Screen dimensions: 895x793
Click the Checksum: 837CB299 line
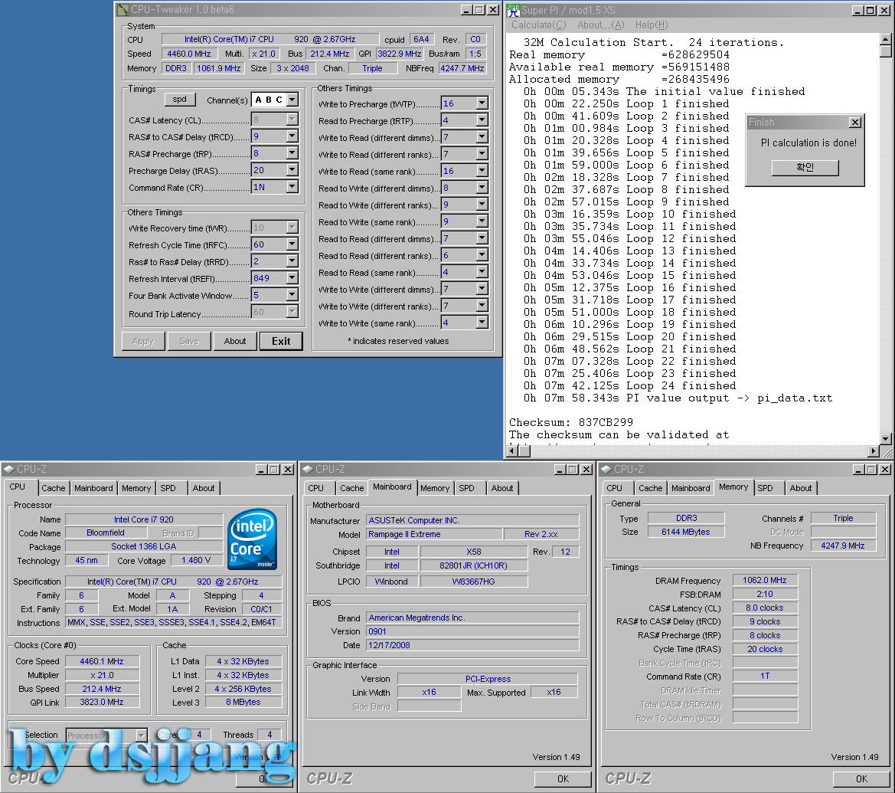pyautogui.click(x=571, y=422)
